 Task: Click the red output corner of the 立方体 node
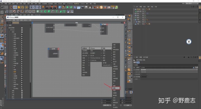(58, 49)
